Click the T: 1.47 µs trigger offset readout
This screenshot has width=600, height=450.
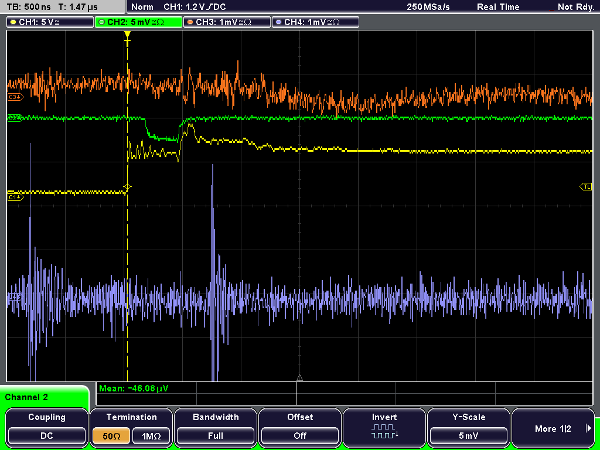(x=78, y=7)
